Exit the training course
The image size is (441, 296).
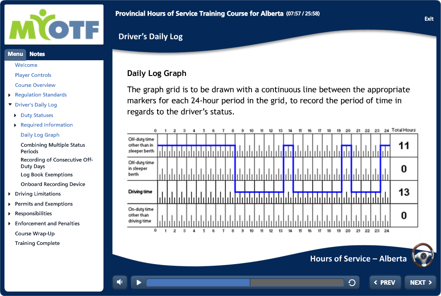429,19
